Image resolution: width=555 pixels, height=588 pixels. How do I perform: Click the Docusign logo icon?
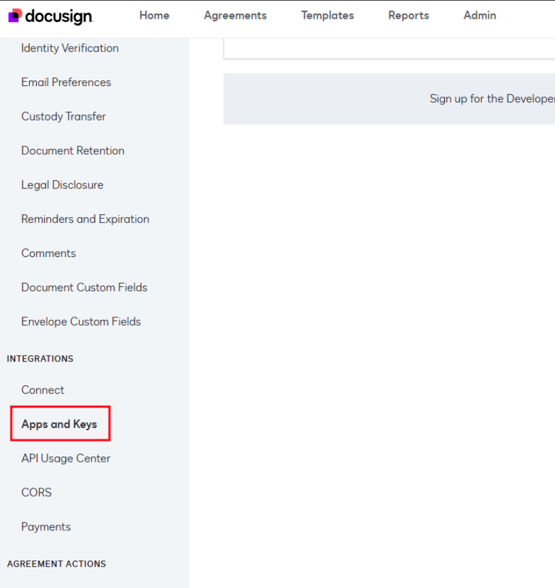click(x=16, y=16)
